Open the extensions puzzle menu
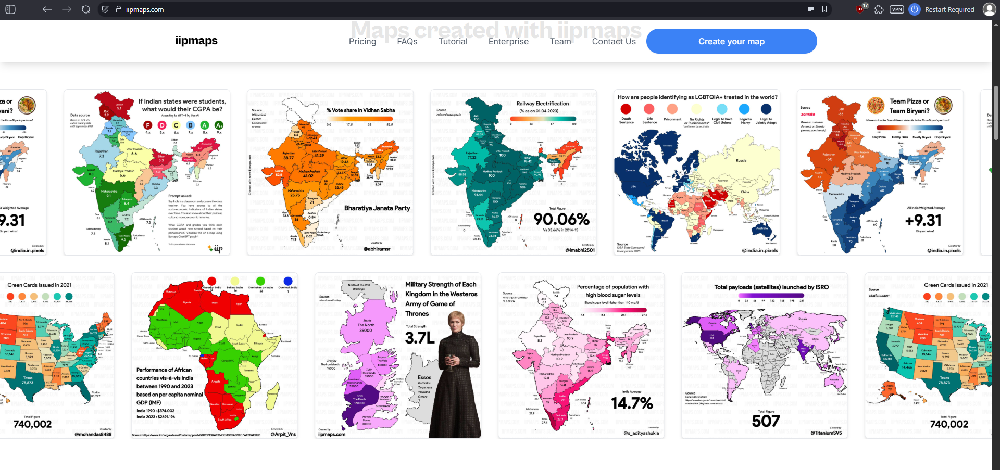The height and width of the screenshot is (470, 1000). 879,9
